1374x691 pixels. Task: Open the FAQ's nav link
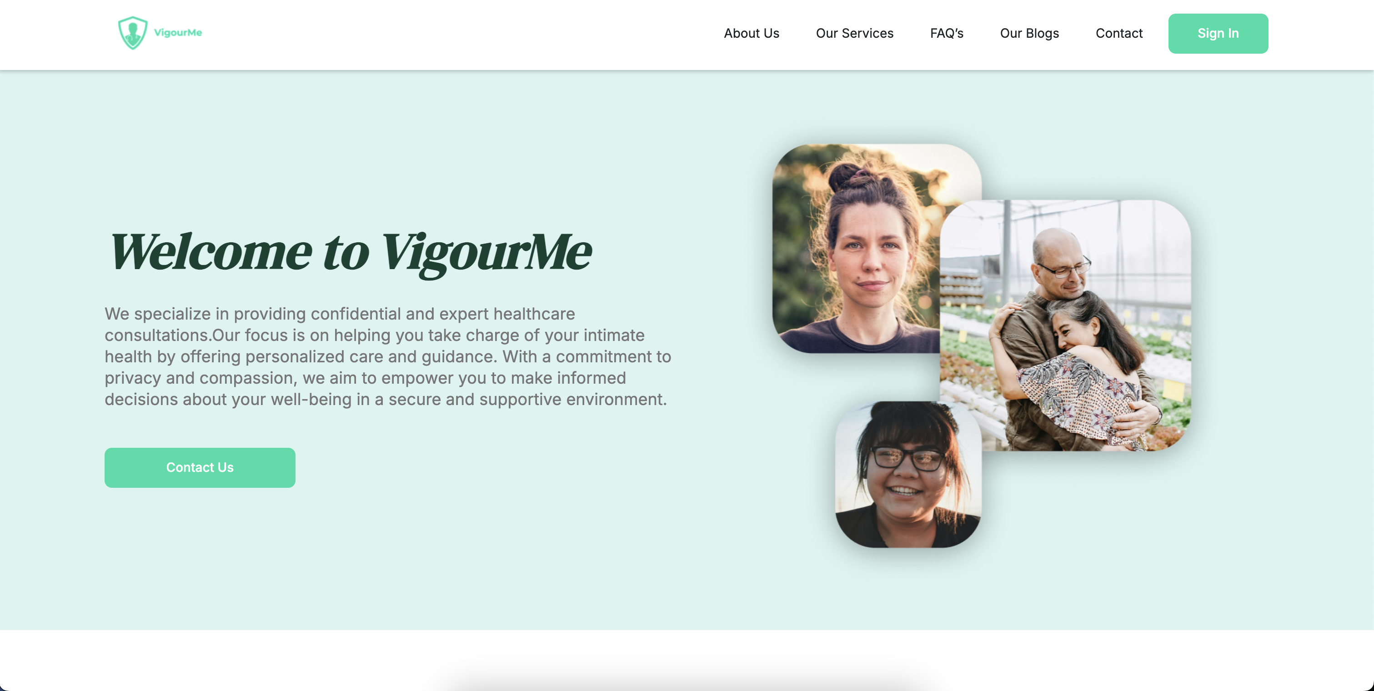pyautogui.click(x=946, y=33)
